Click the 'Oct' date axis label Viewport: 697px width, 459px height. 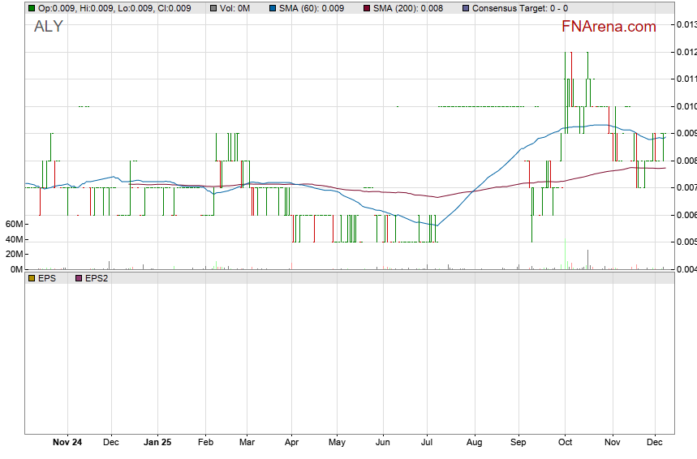(565, 443)
